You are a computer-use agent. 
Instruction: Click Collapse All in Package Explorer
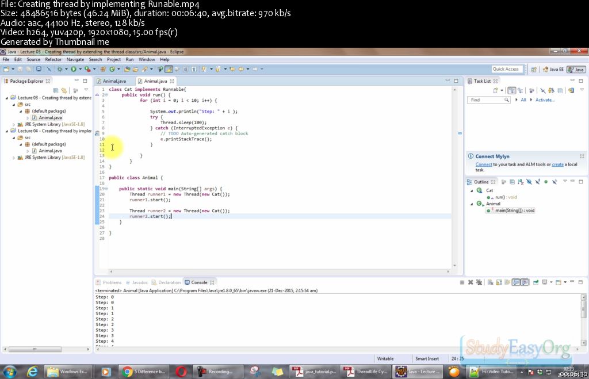56,90
